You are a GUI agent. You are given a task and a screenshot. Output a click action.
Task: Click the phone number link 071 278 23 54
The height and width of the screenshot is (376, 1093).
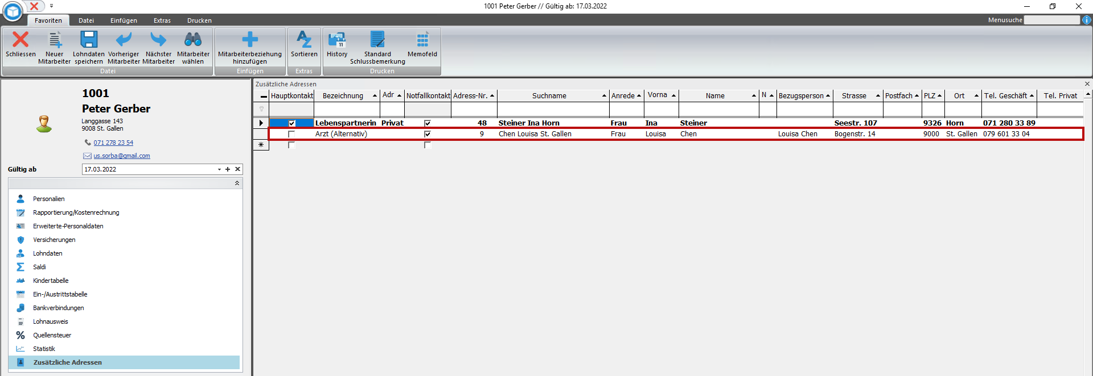113,143
